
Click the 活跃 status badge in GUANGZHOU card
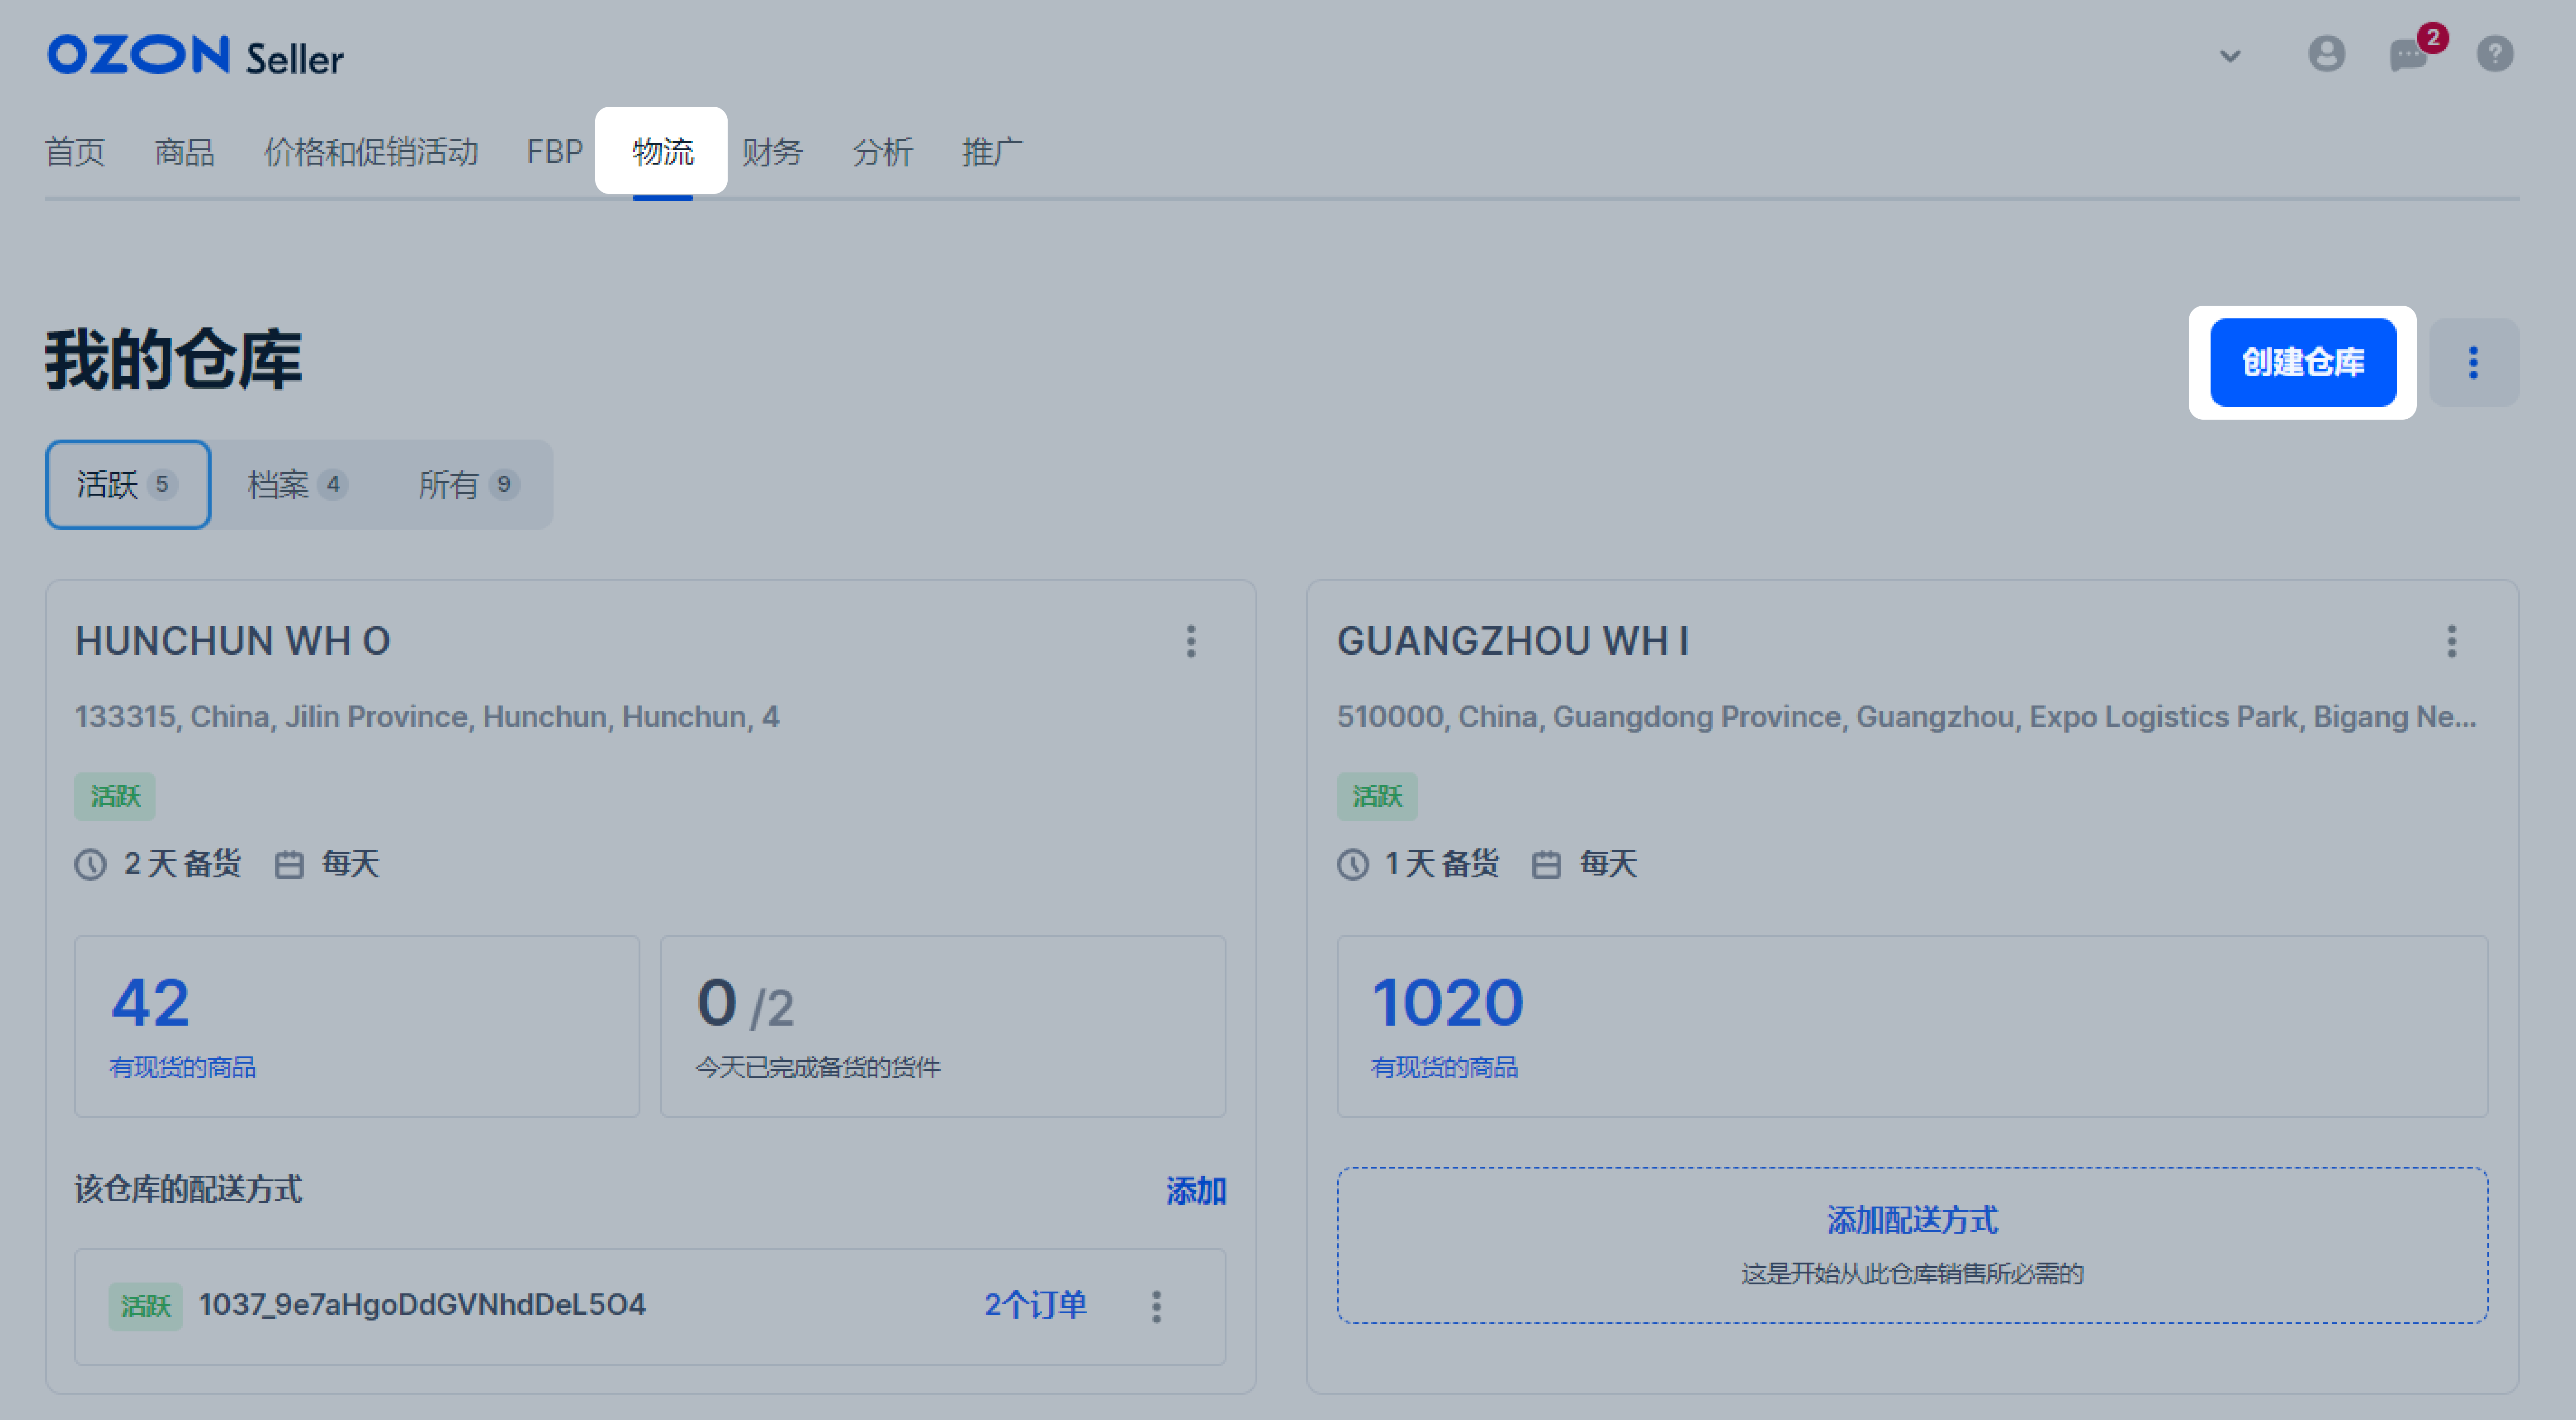[1377, 797]
